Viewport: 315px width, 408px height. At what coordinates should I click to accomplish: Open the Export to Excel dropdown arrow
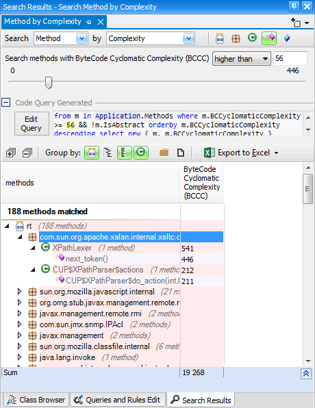[x=276, y=153]
